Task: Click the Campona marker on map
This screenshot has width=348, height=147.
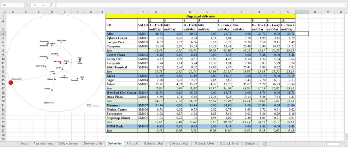Action: [x=45, y=103]
